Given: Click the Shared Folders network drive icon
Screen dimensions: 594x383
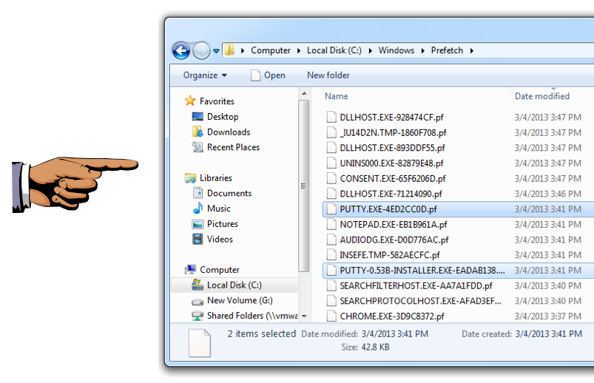Looking at the screenshot, I should point(198,316).
